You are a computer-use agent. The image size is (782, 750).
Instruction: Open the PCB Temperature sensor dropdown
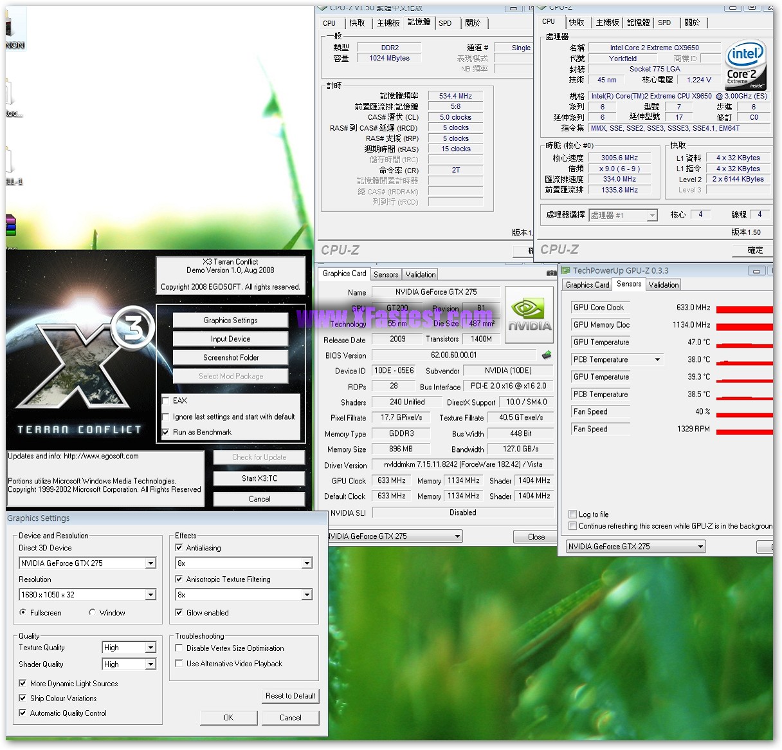[x=657, y=360]
